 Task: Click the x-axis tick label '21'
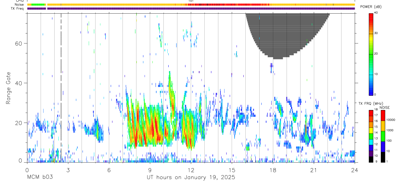[x=314, y=170]
